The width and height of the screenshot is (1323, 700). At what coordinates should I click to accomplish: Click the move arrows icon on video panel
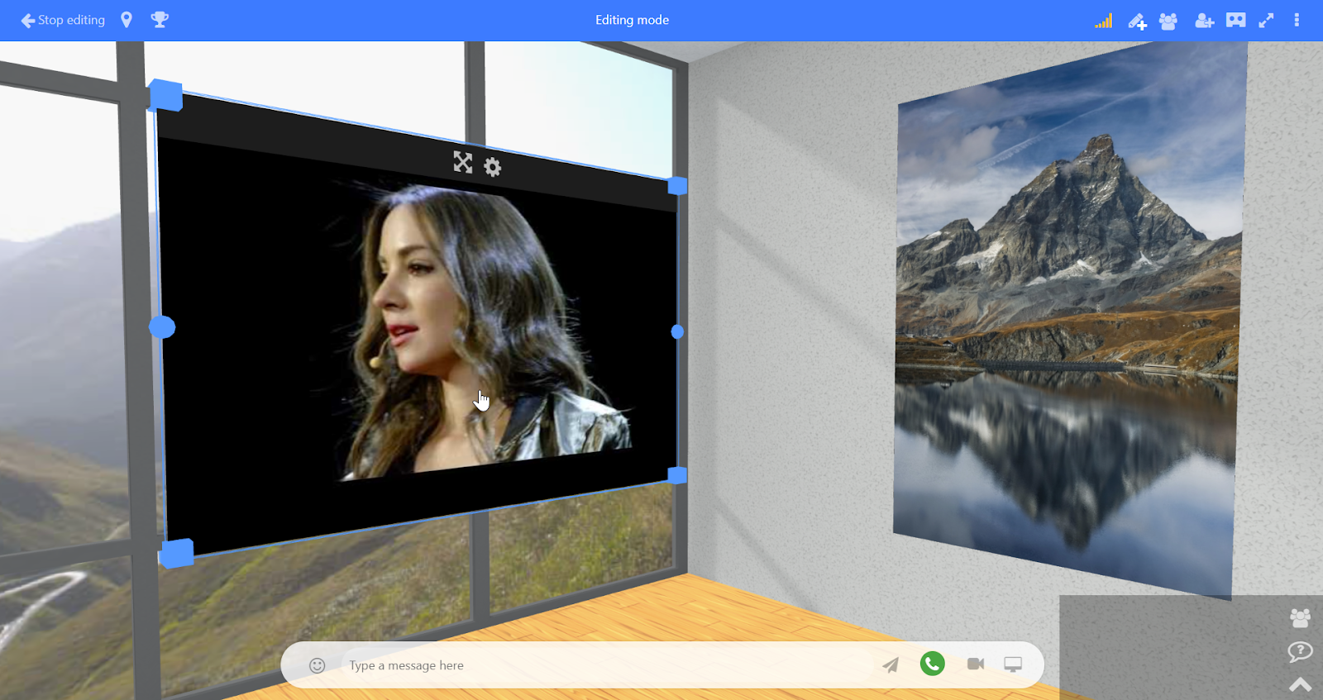click(463, 162)
